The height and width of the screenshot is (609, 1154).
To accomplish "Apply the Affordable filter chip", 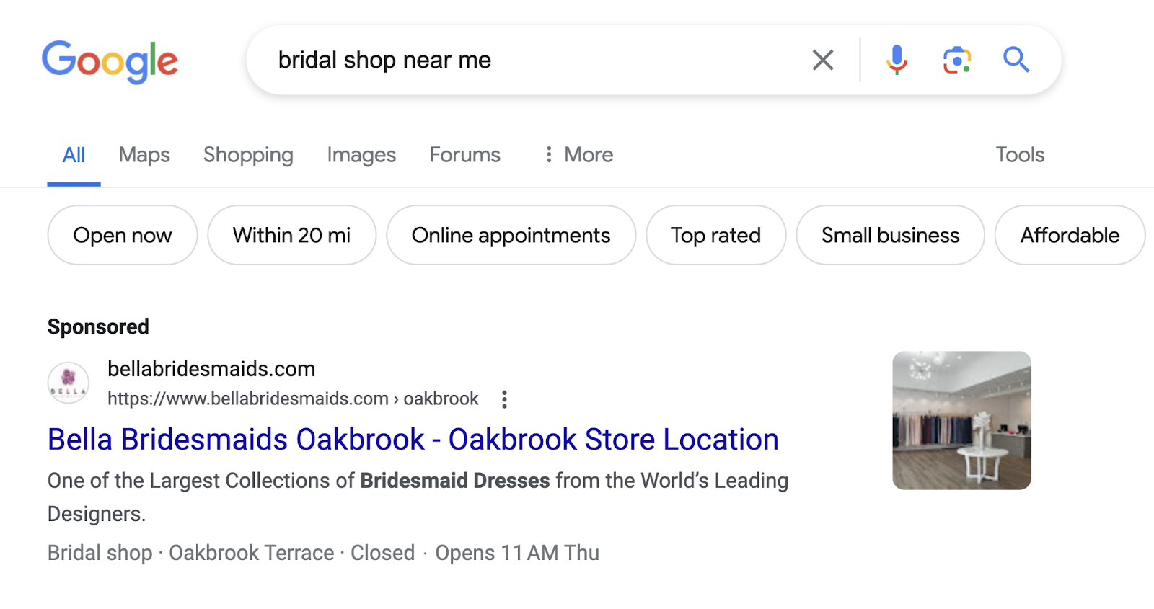I will click(1069, 235).
